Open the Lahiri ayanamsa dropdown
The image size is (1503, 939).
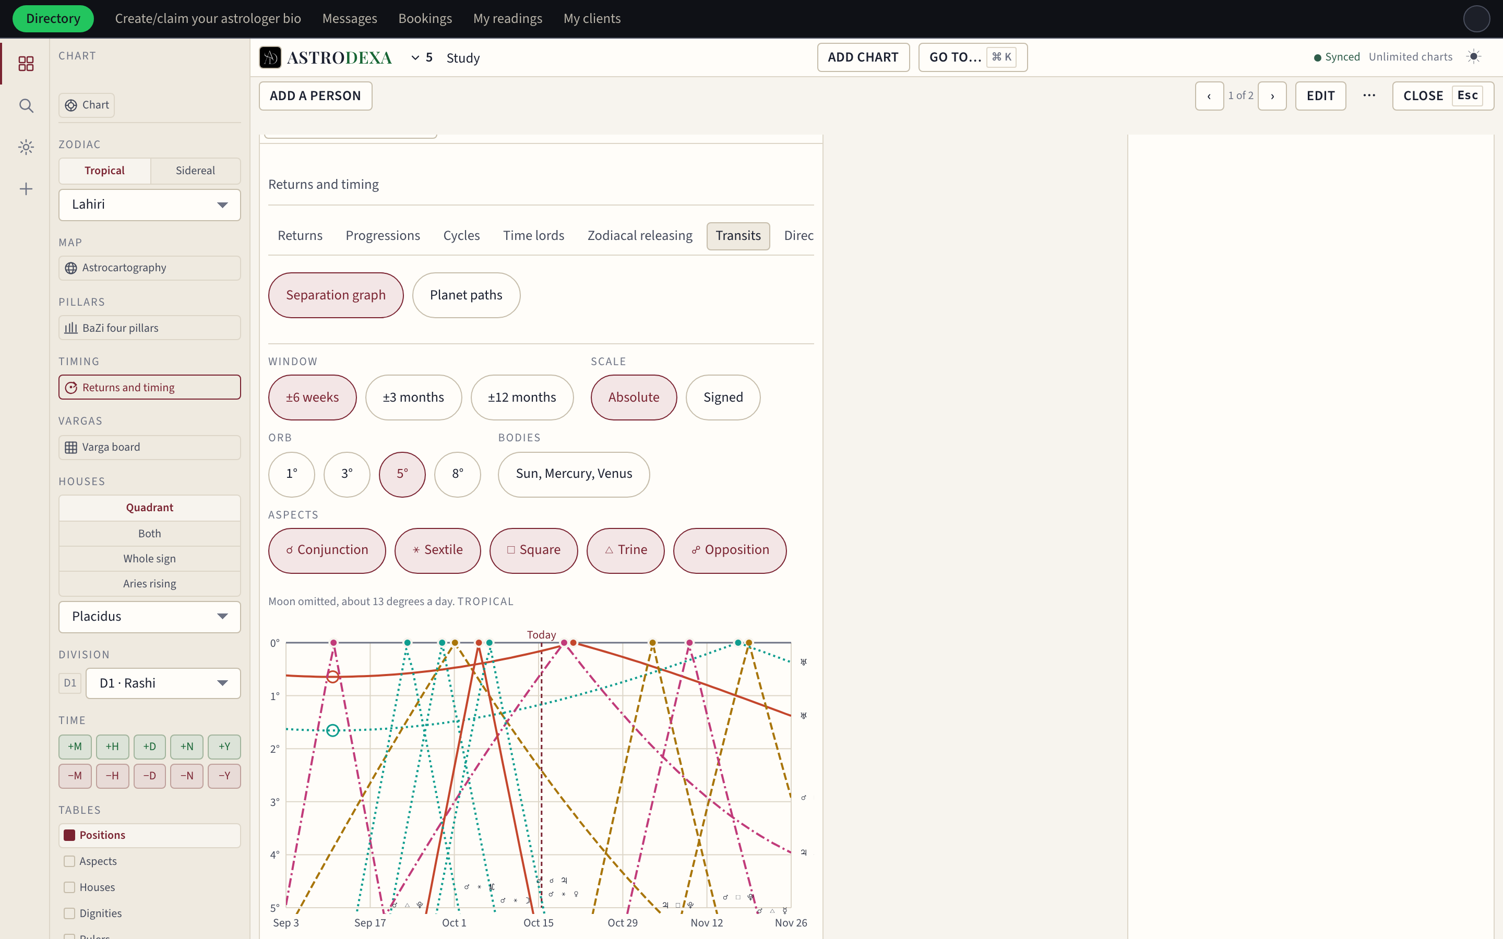150,204
